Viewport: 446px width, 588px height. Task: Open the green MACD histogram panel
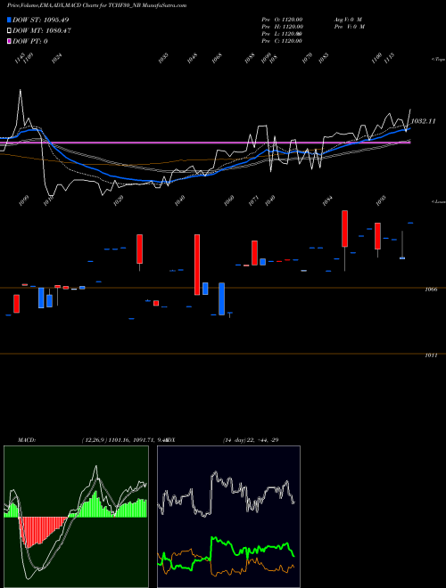tap(76, 517)
